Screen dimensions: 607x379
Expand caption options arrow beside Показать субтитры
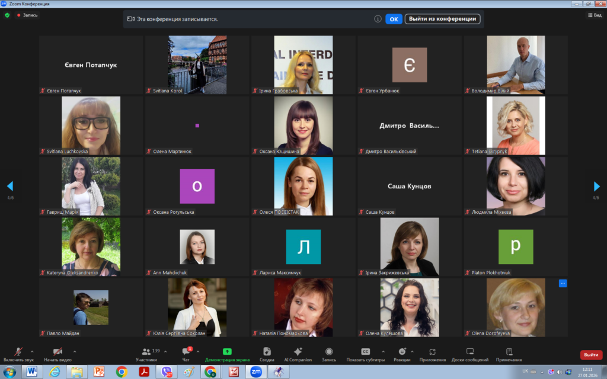[x=383, y=351]
